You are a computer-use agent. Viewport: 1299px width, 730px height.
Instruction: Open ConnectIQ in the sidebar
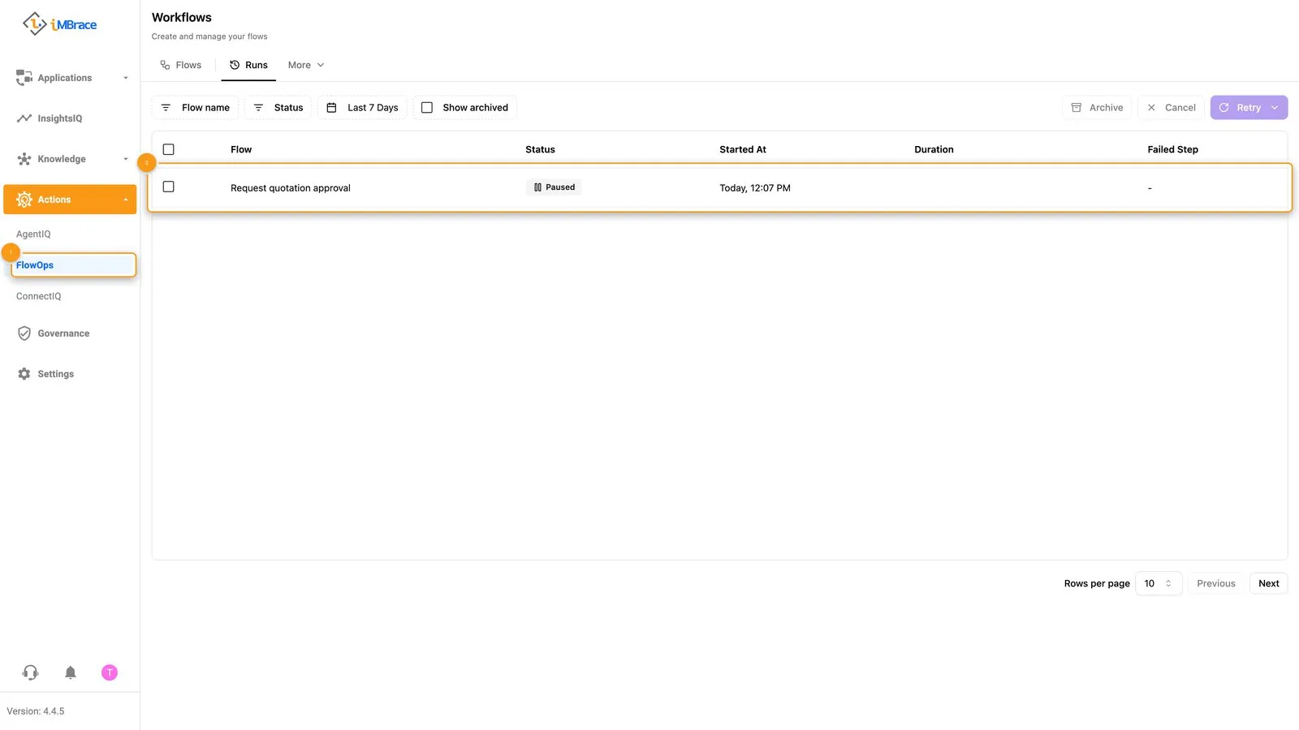[39, 296]
